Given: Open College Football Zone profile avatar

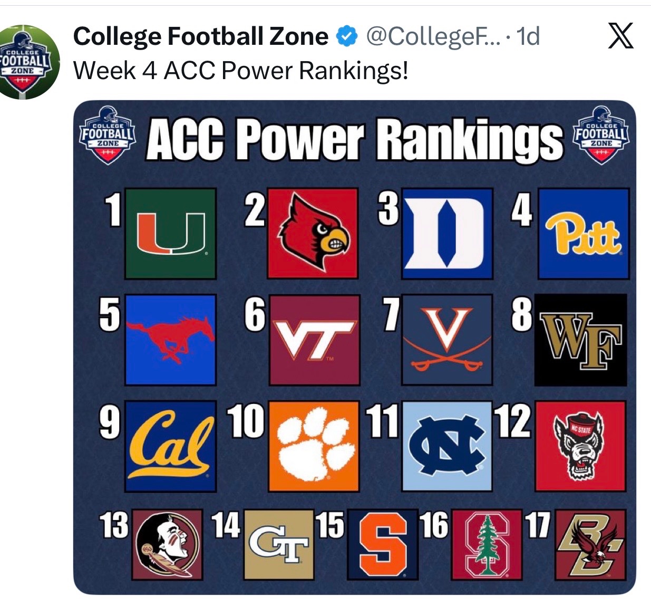Looking at the screenshot, I should pos(30,62).
